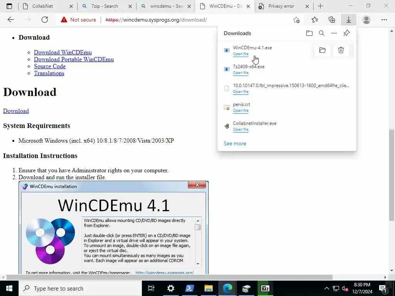395x296 pixels.
Task: Open a new browser tab
Action: (321, 6)
